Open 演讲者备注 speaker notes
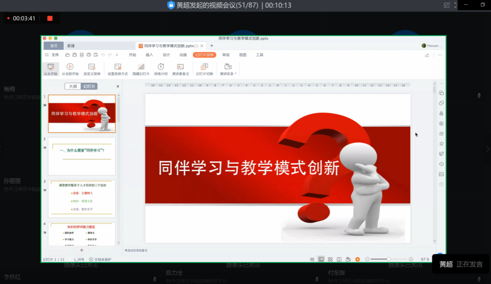The height and width of the screenshot is (284, 491). [x=180, y=67]
